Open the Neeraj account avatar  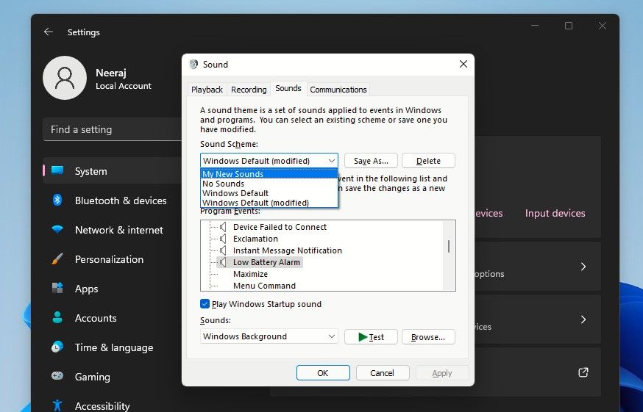(x=65, y=78)
